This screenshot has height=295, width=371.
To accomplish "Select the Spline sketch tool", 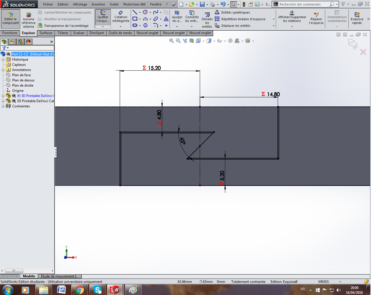I will click(156, 12).
